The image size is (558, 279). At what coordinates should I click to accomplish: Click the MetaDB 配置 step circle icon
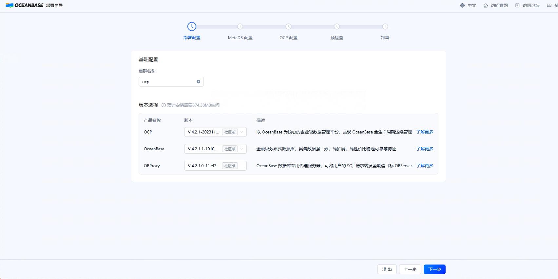tap(240, 26)
